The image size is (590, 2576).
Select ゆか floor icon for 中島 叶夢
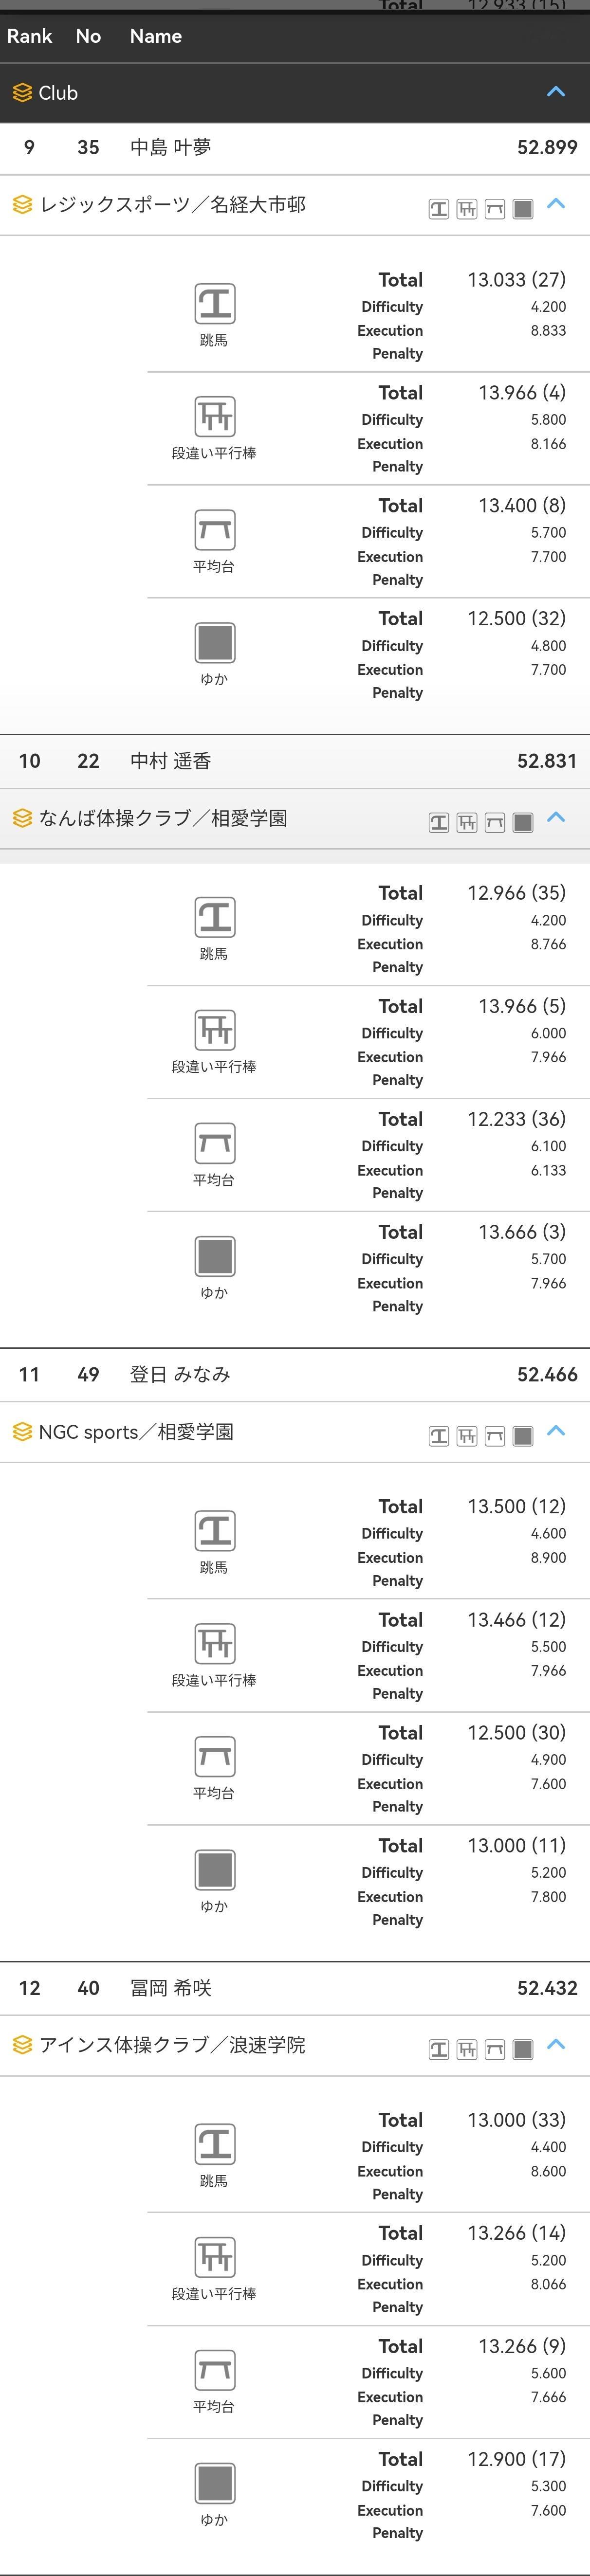(215, 642)
